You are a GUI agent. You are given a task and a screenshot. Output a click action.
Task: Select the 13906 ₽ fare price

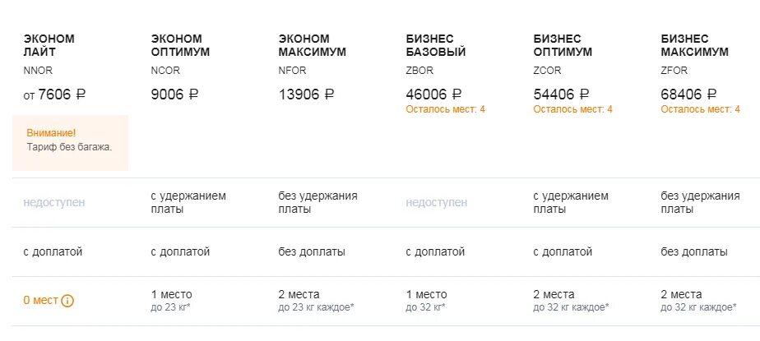[306, 94]
